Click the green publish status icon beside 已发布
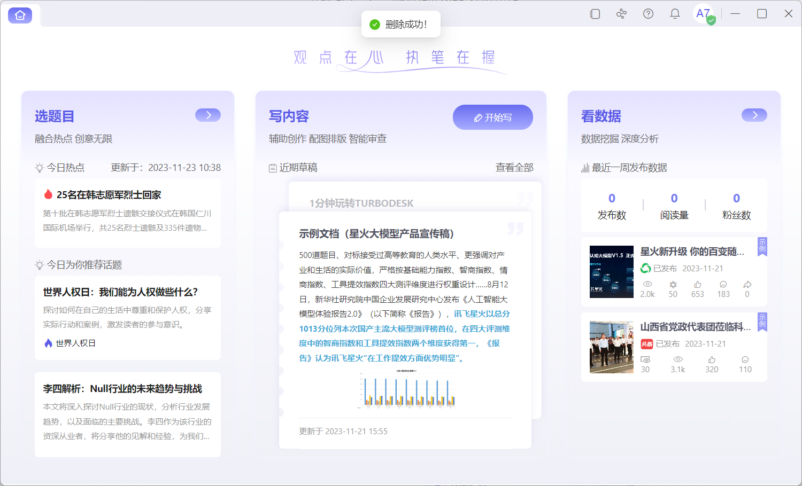Screen dimensions: 802x486 coord(645,269)
